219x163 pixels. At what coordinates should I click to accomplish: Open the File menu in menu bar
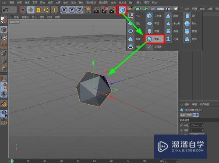[4, 3]
